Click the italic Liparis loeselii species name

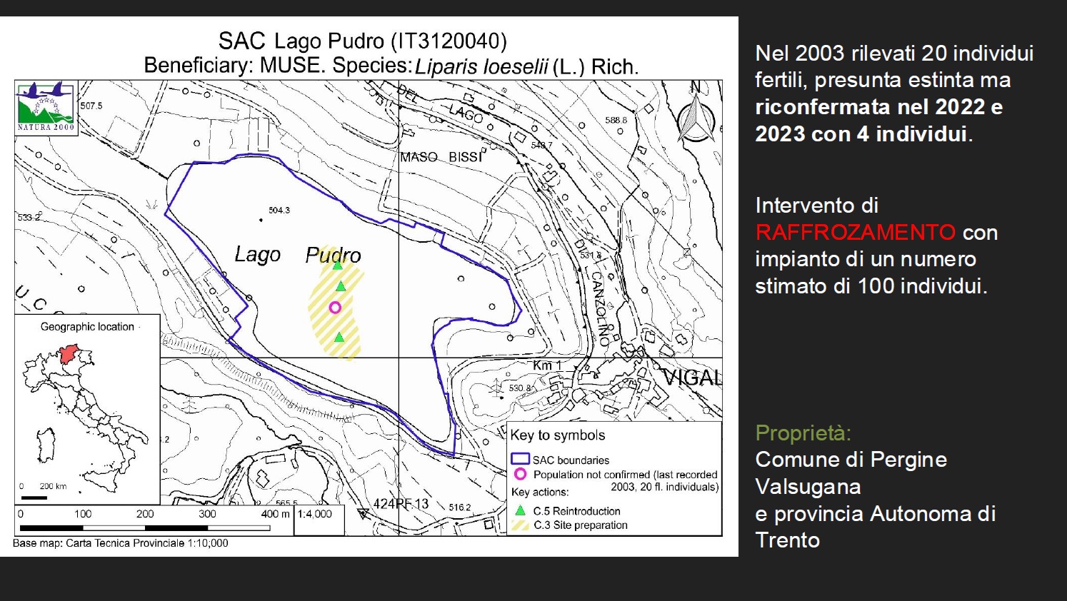(x=481, y=66)
